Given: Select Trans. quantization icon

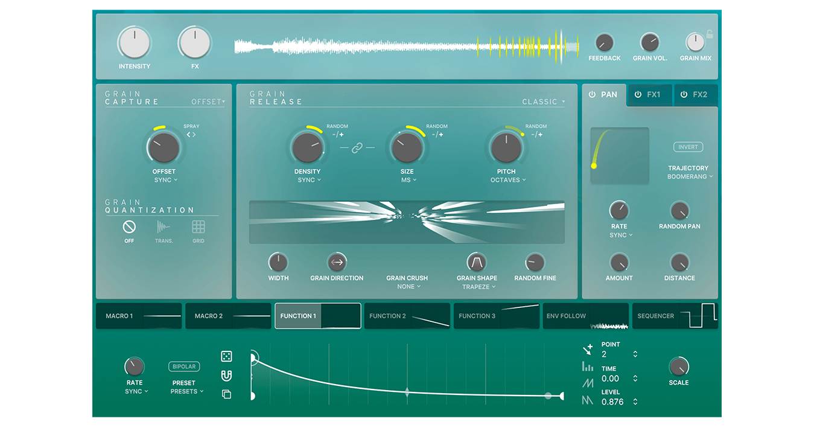Looking at the screenshot, I should [164, 227].
